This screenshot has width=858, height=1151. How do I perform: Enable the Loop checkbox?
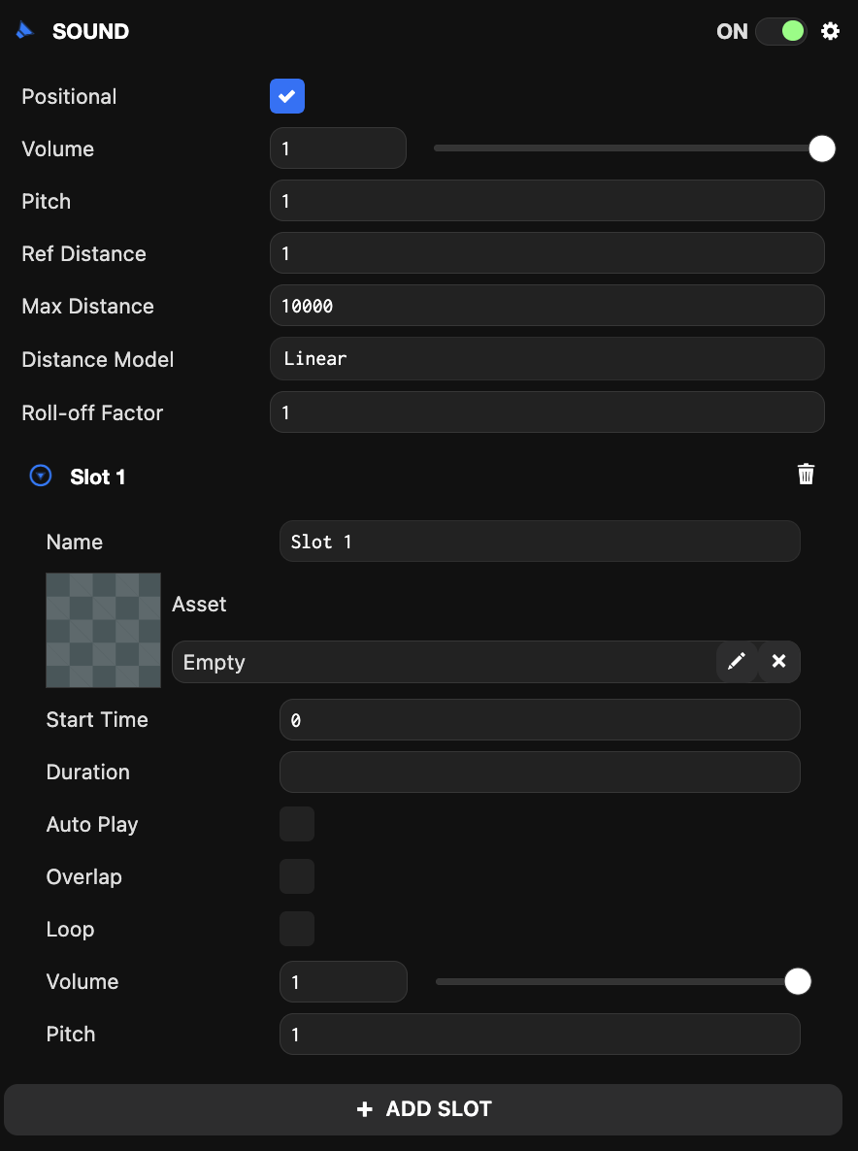[296, 928]
